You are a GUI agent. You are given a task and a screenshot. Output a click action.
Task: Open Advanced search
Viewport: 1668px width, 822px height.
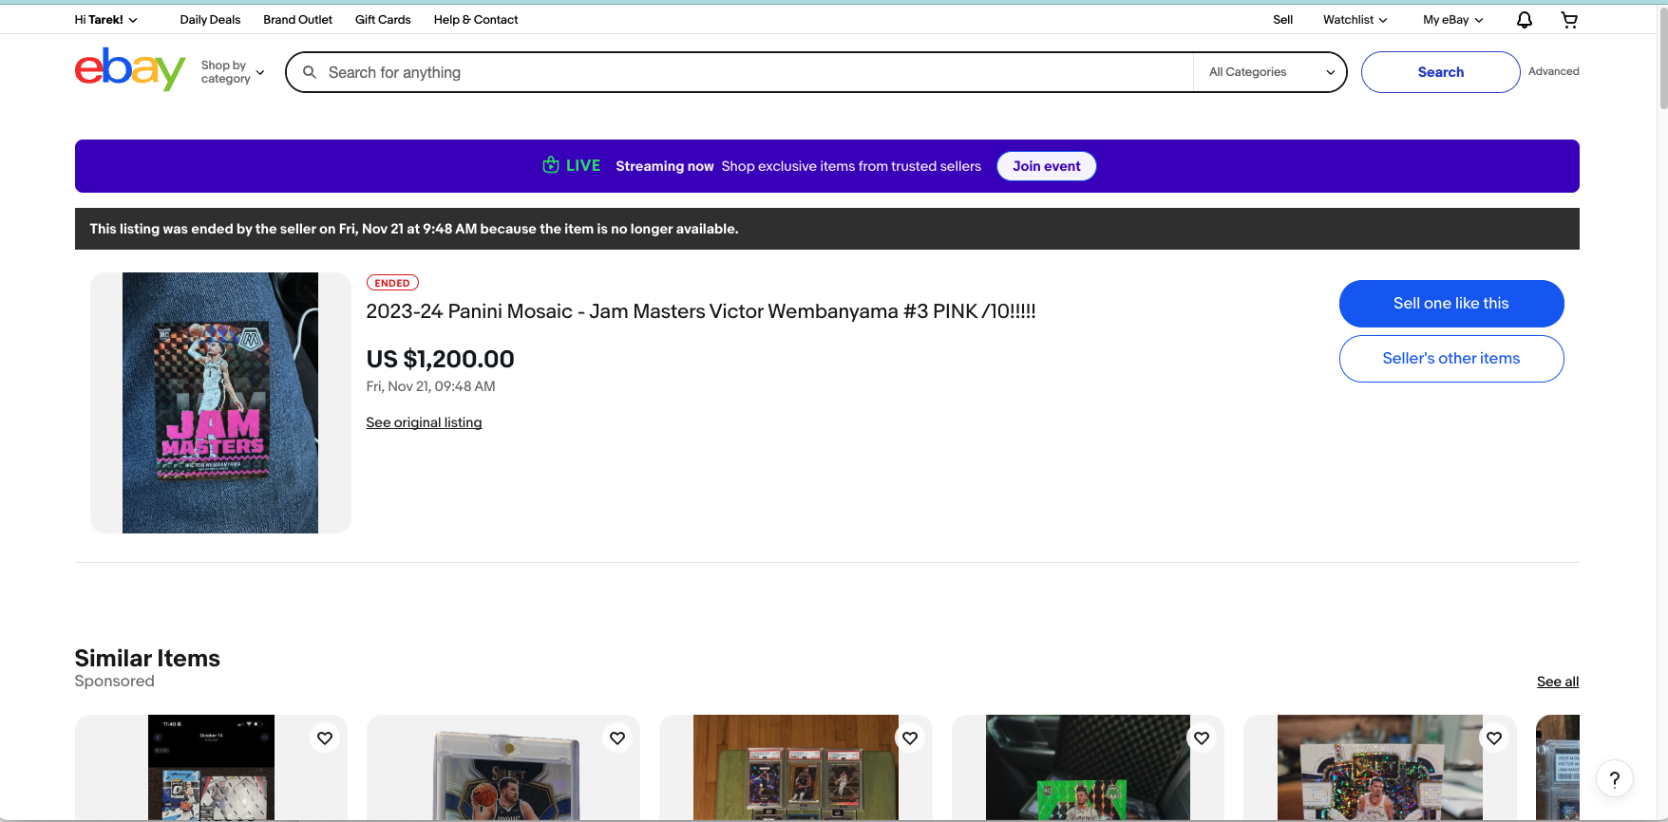tap(1553, 71)
